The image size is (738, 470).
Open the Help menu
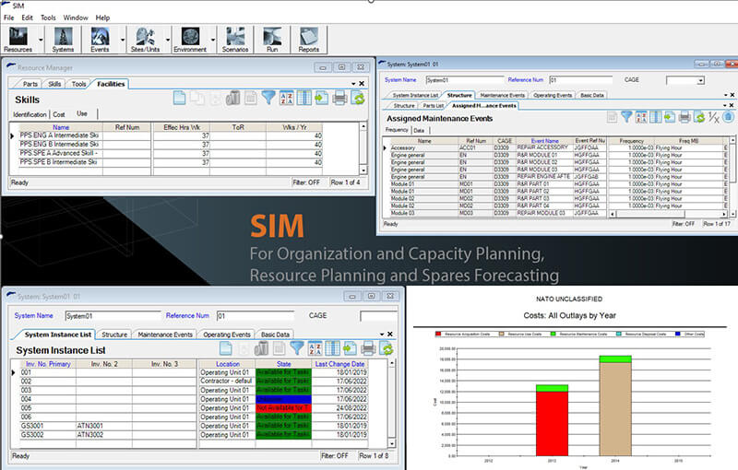tap(102, 18)
